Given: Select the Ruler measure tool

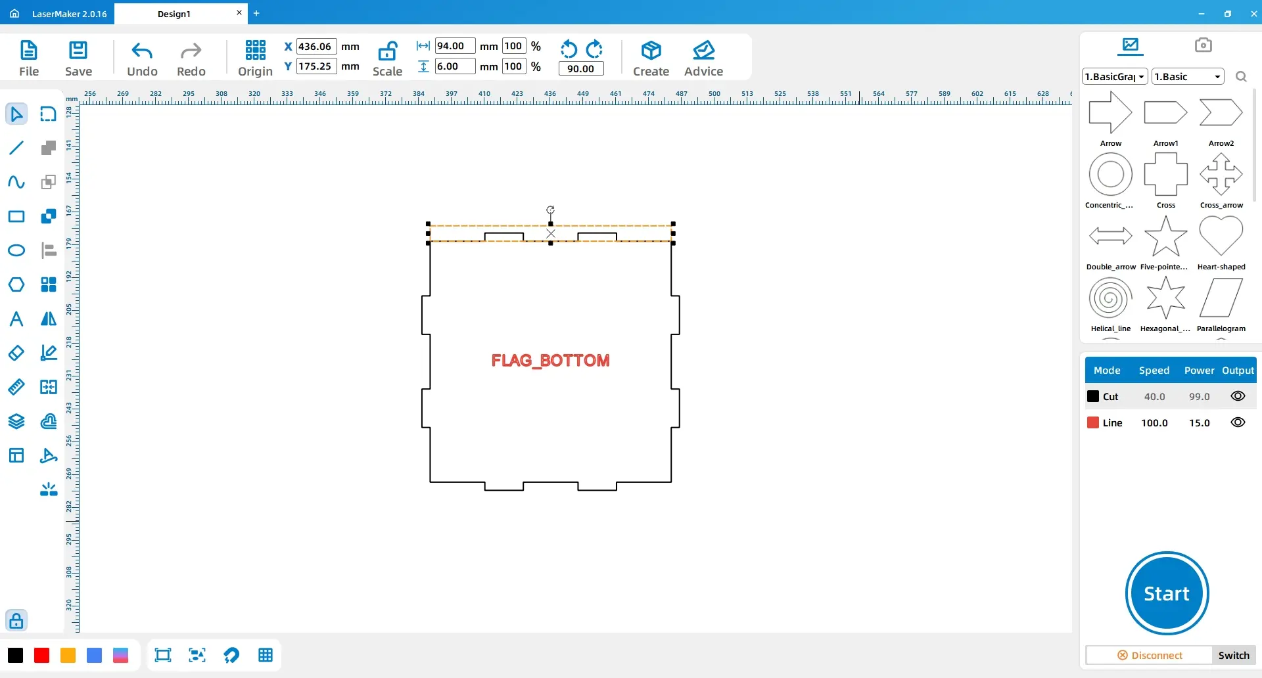Looking at the screenshot, I should (16, 387).
